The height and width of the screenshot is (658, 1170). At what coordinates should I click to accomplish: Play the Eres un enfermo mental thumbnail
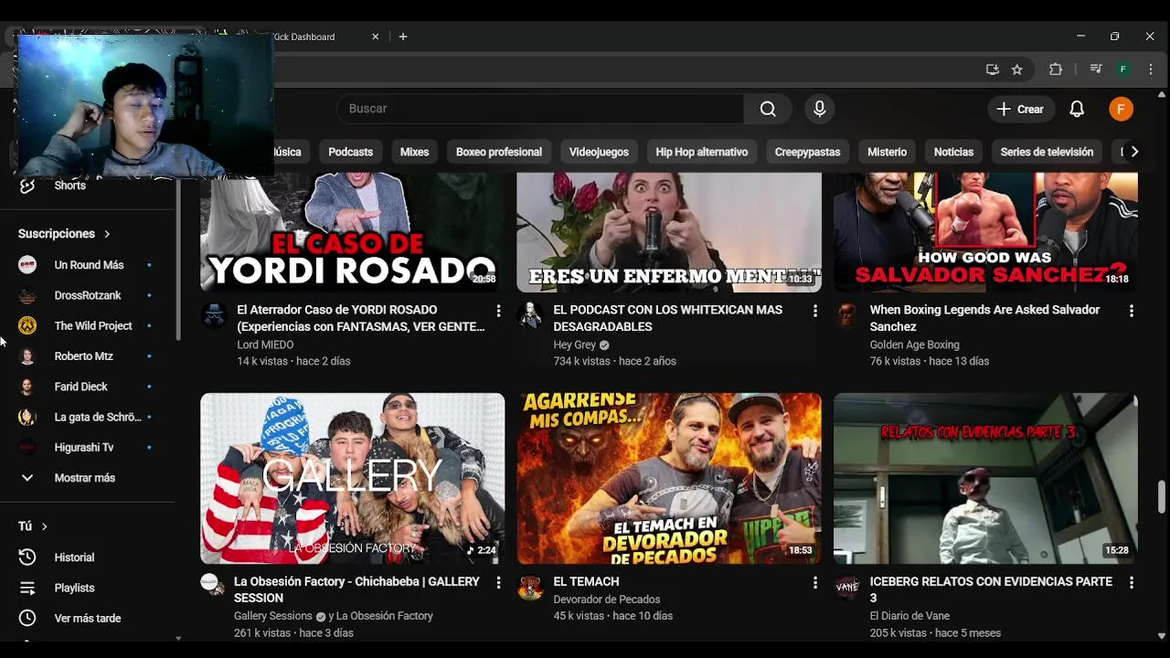pos(669,232)
